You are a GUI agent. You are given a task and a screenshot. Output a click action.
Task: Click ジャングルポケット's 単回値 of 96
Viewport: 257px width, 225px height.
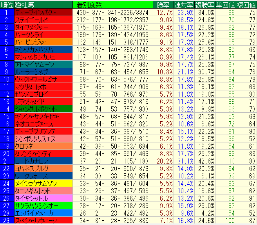[x=232, y=109]
